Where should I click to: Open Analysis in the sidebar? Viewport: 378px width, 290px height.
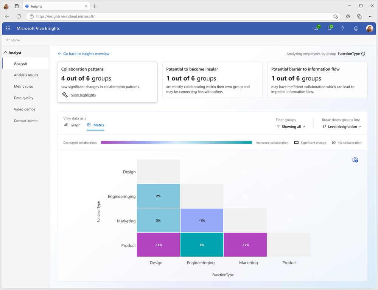(26, 64)
